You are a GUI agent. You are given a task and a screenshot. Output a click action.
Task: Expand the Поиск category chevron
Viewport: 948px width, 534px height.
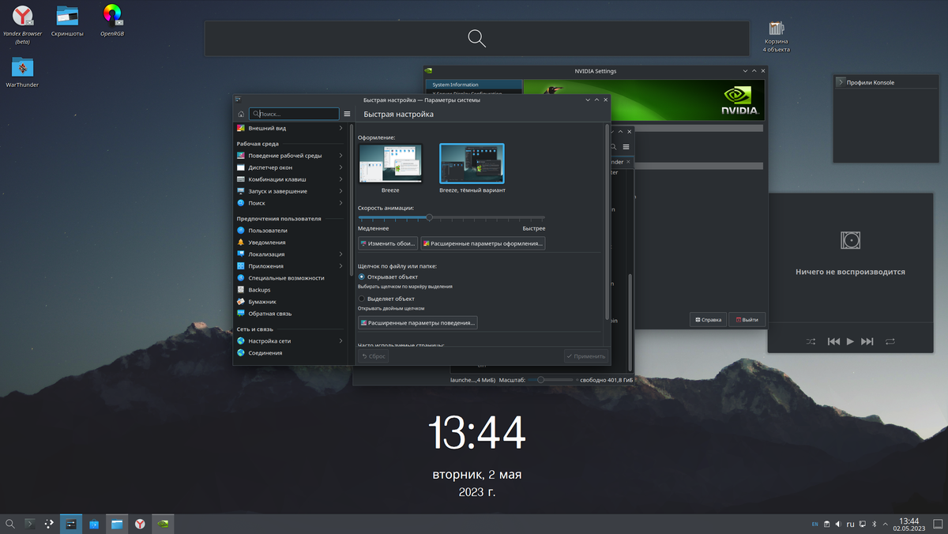point(341,203)
